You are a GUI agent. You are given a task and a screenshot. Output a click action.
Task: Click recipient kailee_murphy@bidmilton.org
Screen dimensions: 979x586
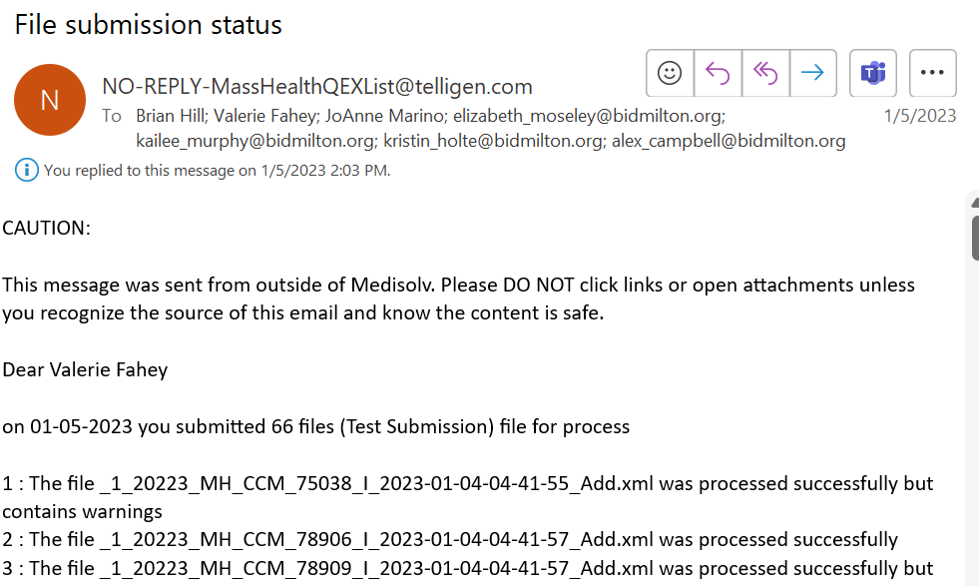pyautogui.click(x=256, y=141)
